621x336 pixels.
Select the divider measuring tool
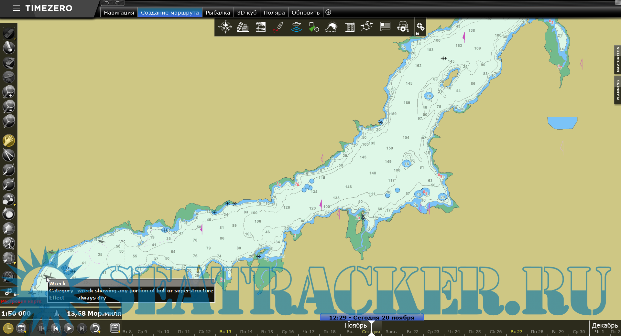click(9, 155)
